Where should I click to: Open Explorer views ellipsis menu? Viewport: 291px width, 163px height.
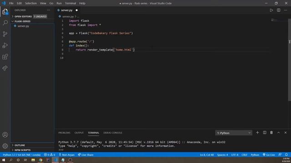(x=49, y=10)
